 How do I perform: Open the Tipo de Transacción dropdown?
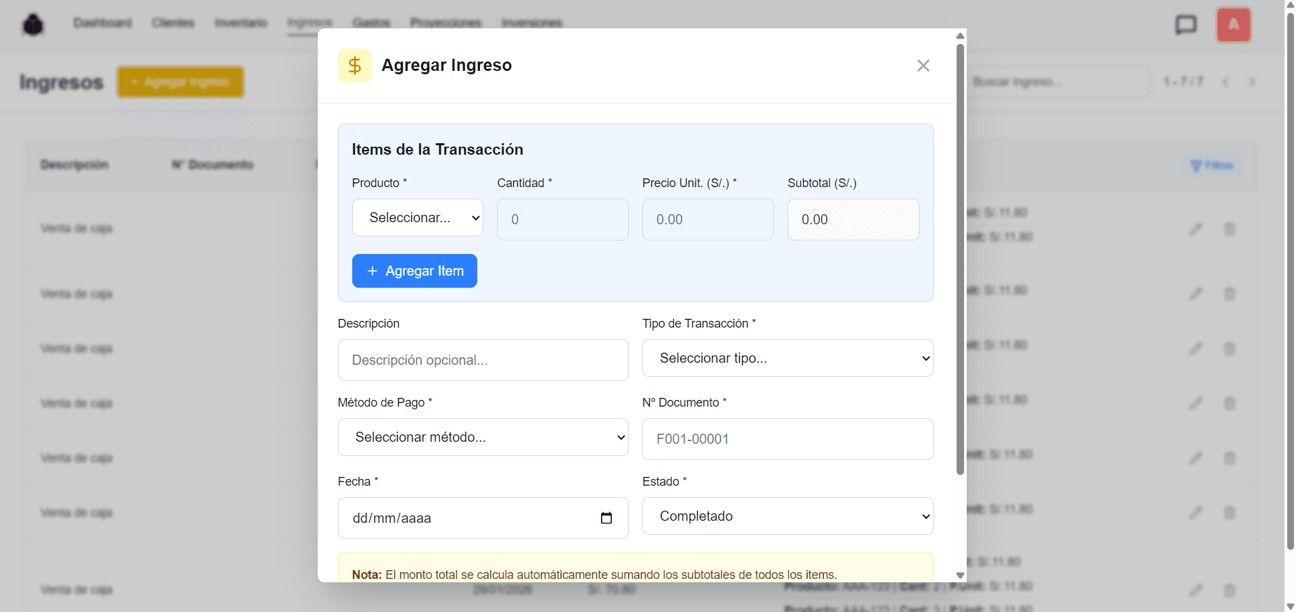788,358
